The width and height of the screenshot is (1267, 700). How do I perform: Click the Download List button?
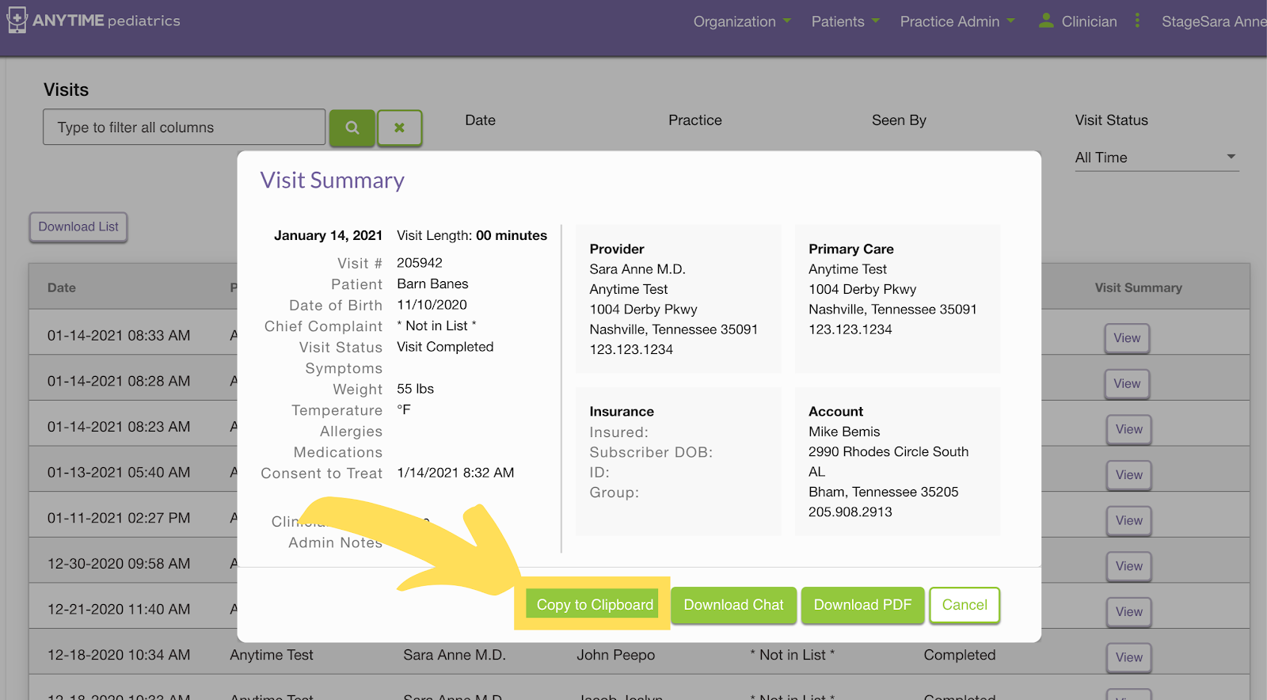[x=78, y=227]
